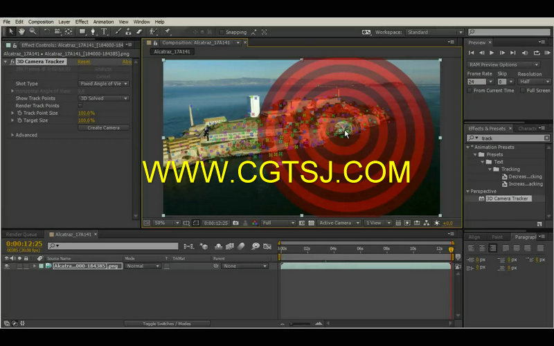Image resolution: width=554 pixels, height=346 pixels.
Task: Expand the Advanced section
Action: click(x=12, y=135)
